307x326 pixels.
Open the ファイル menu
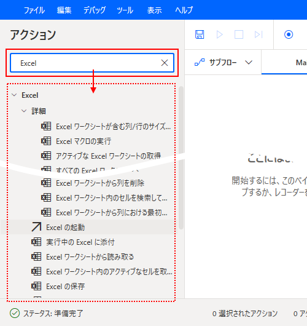click(34, 10)
